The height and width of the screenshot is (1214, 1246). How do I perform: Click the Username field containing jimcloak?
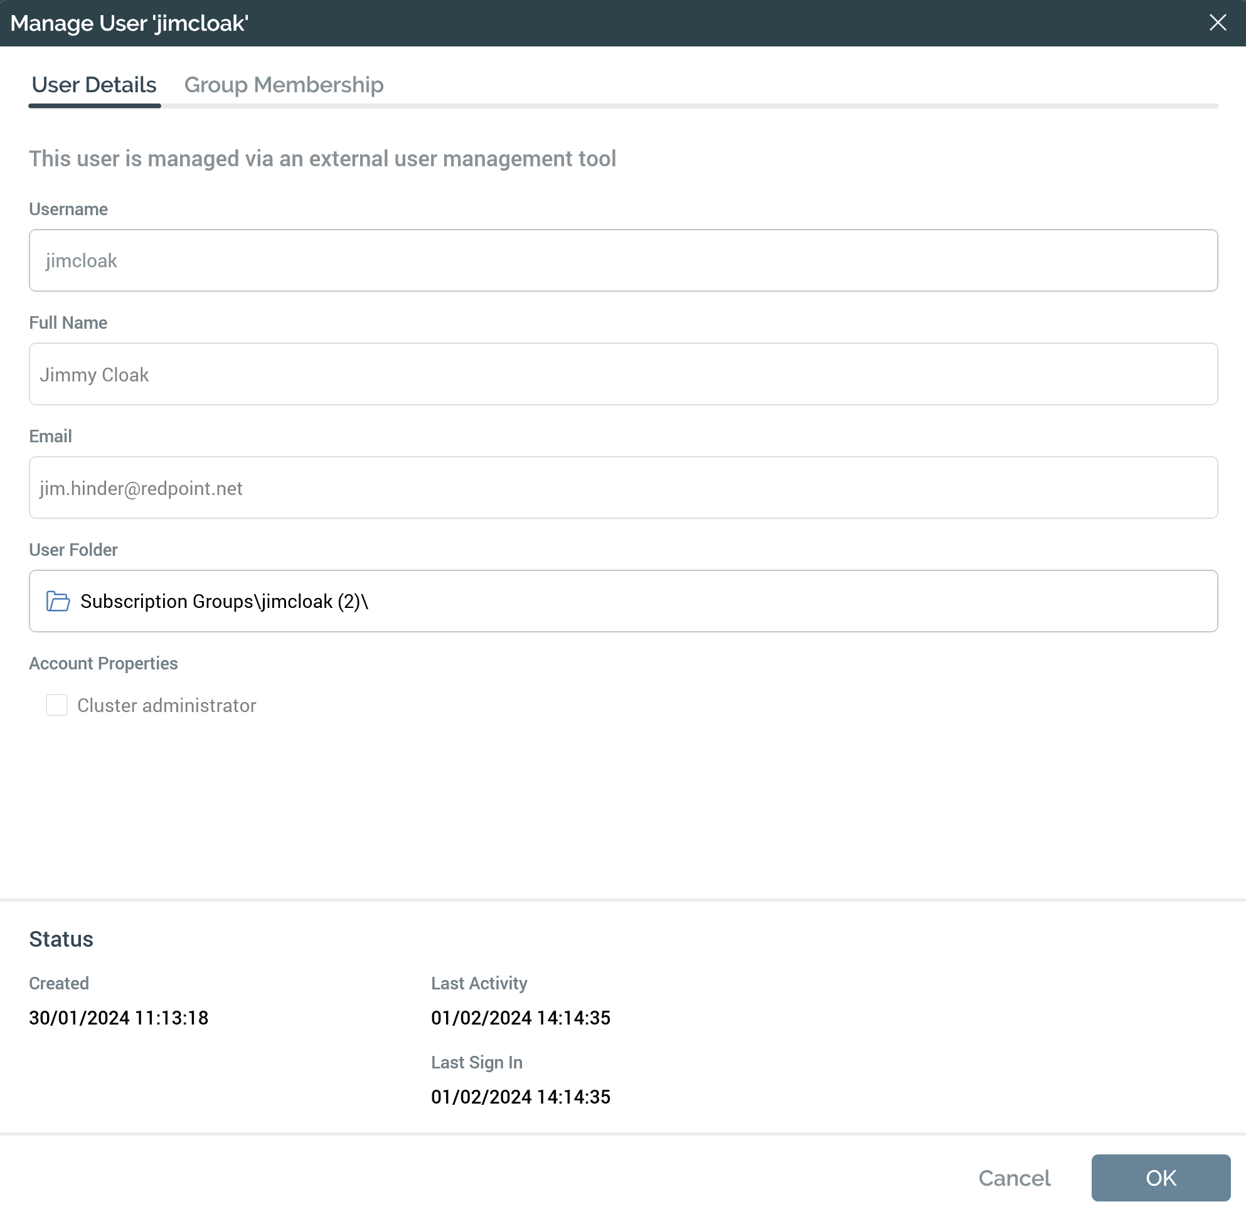622,260
